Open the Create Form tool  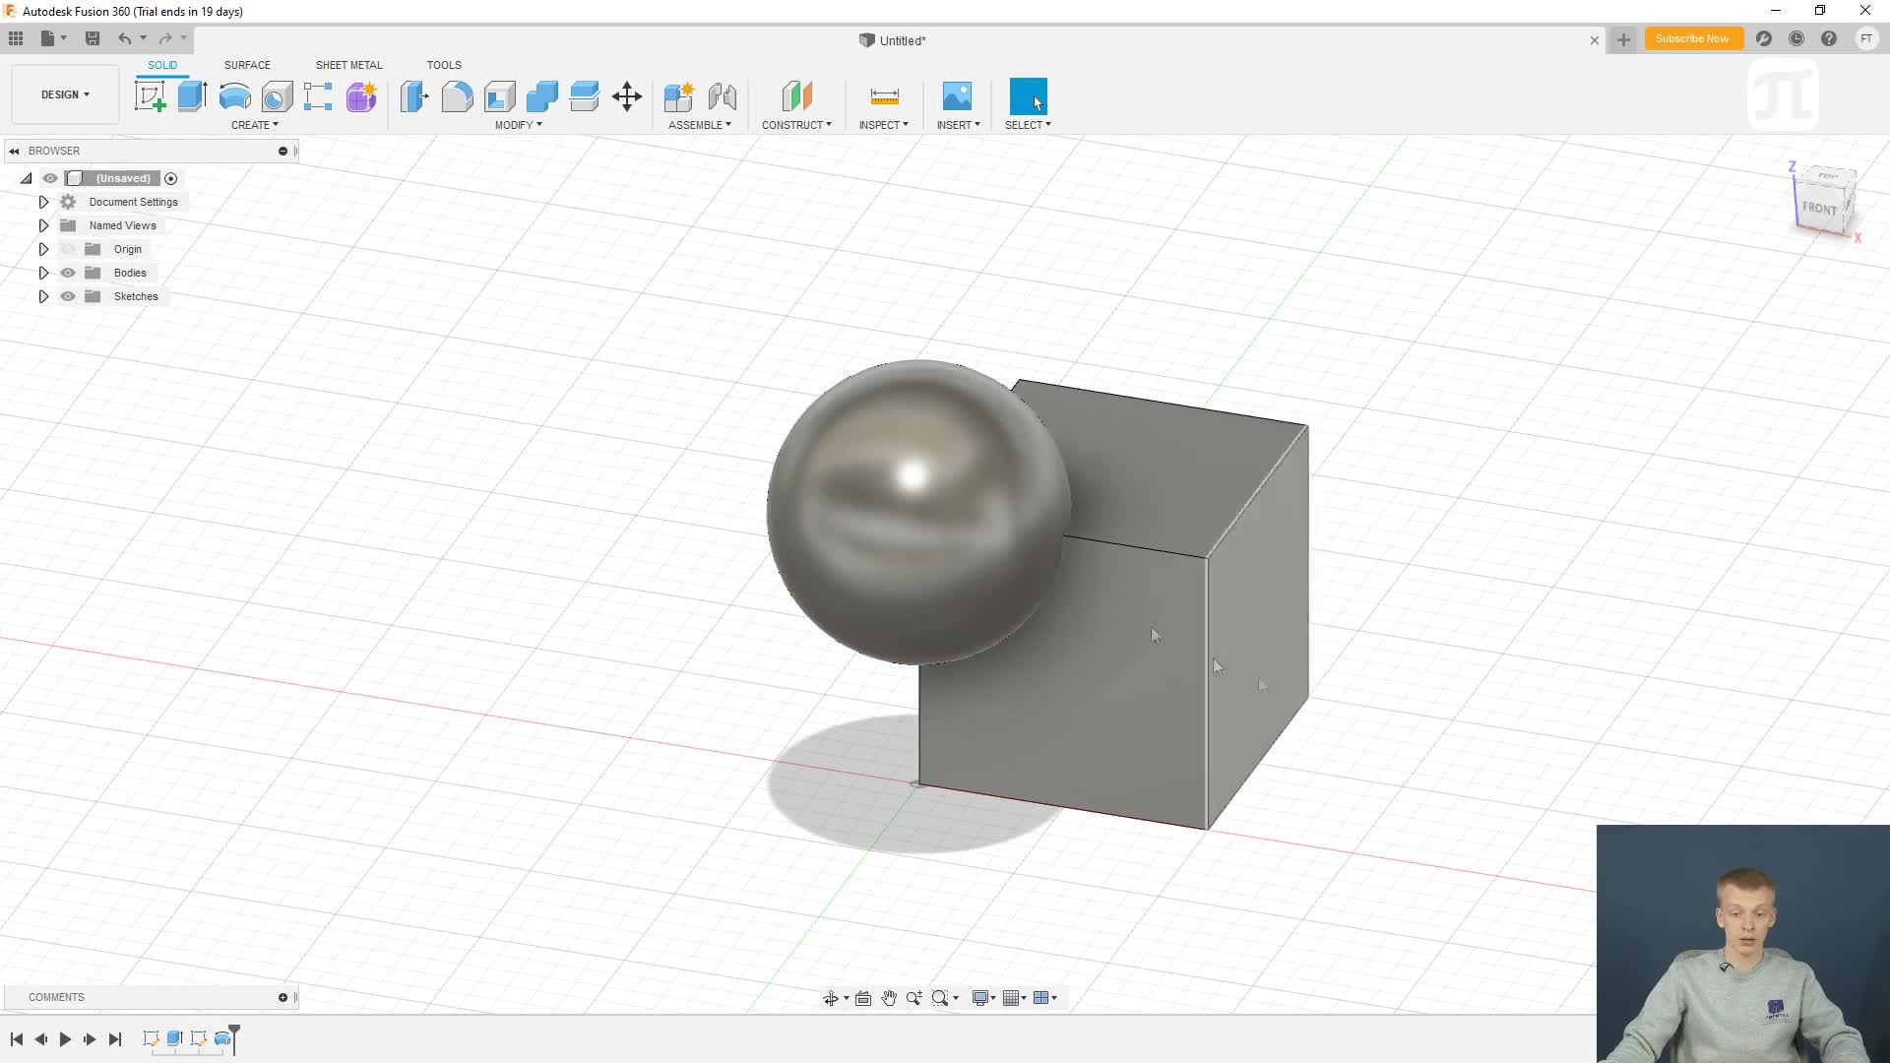[361, 96]
